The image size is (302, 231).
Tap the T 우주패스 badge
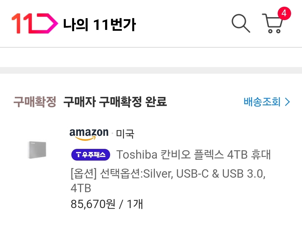(91, 155)
